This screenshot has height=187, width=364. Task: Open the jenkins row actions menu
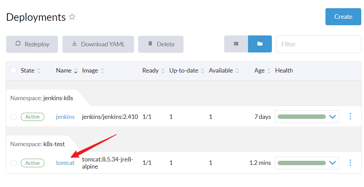pyautogui.click(x=350, y=116)
